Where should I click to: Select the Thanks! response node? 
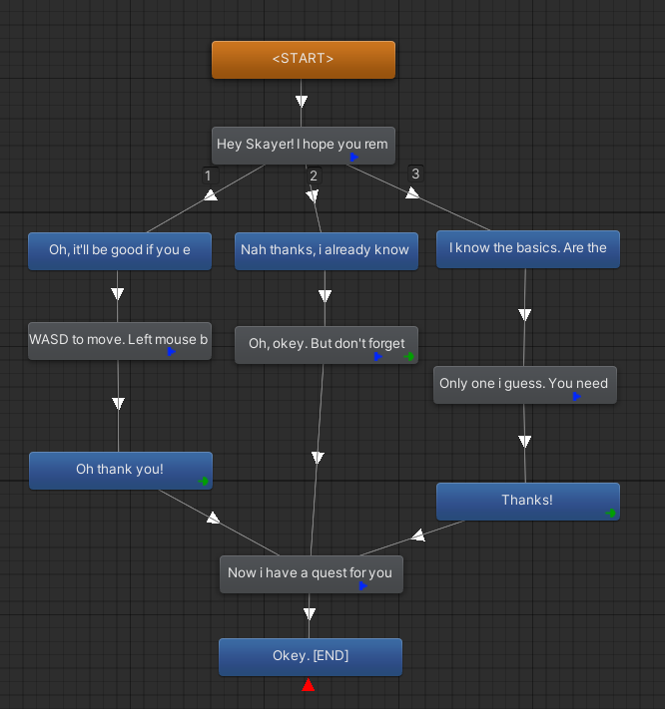click(527, 500)
